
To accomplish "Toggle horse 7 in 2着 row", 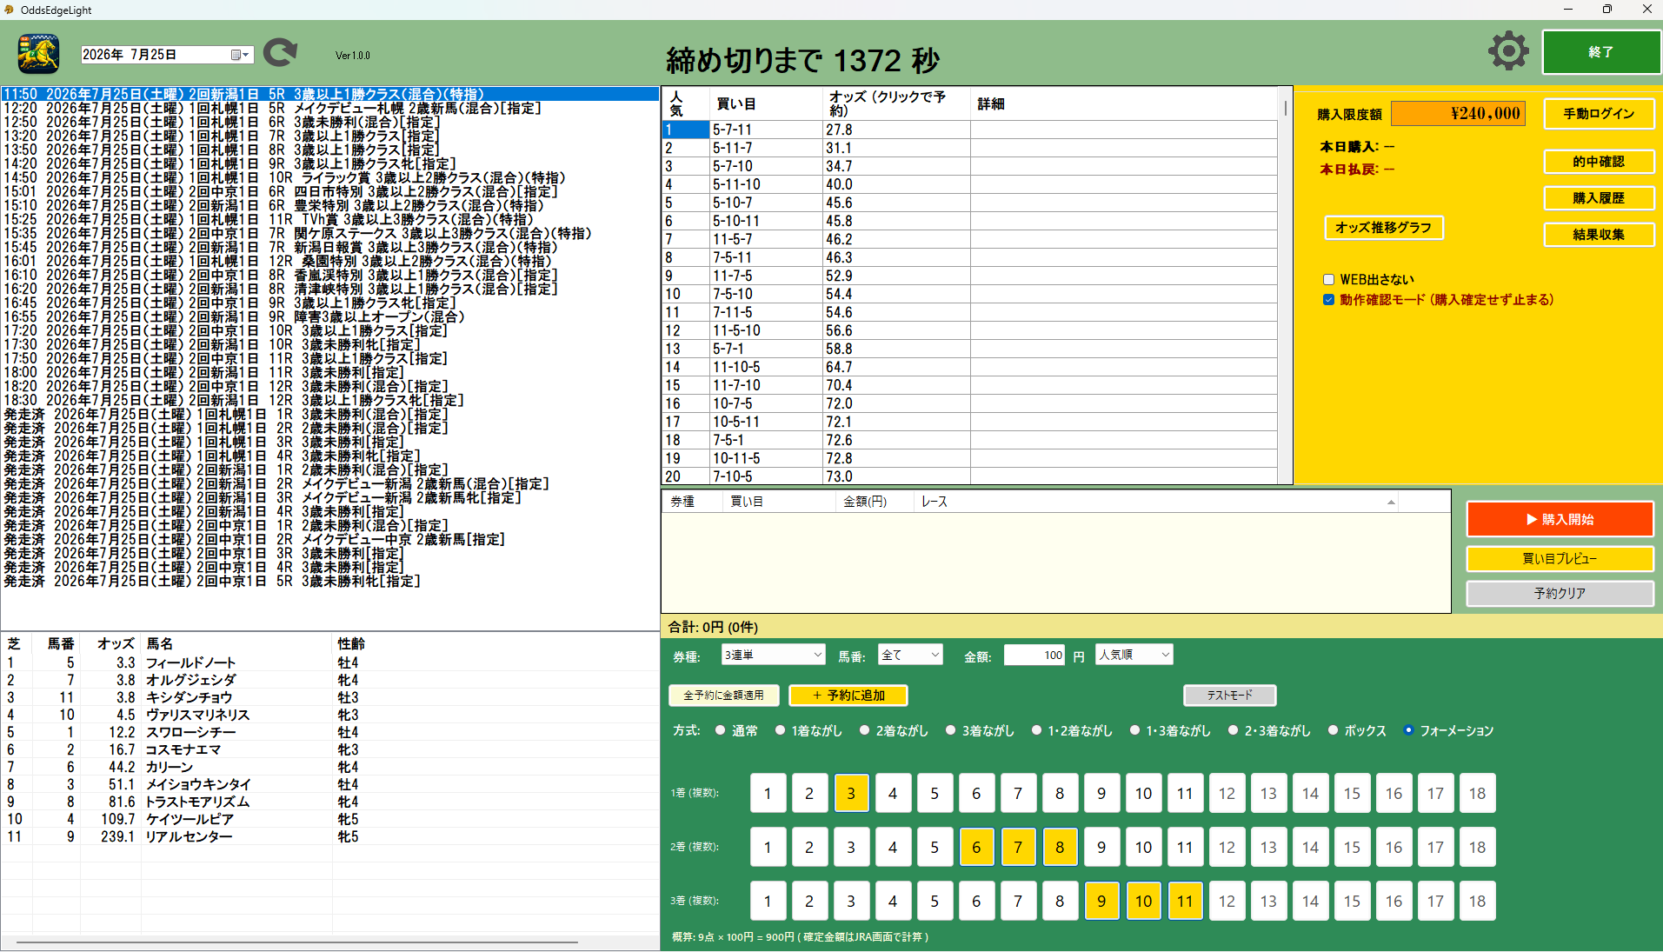I will coord(1018,847).
